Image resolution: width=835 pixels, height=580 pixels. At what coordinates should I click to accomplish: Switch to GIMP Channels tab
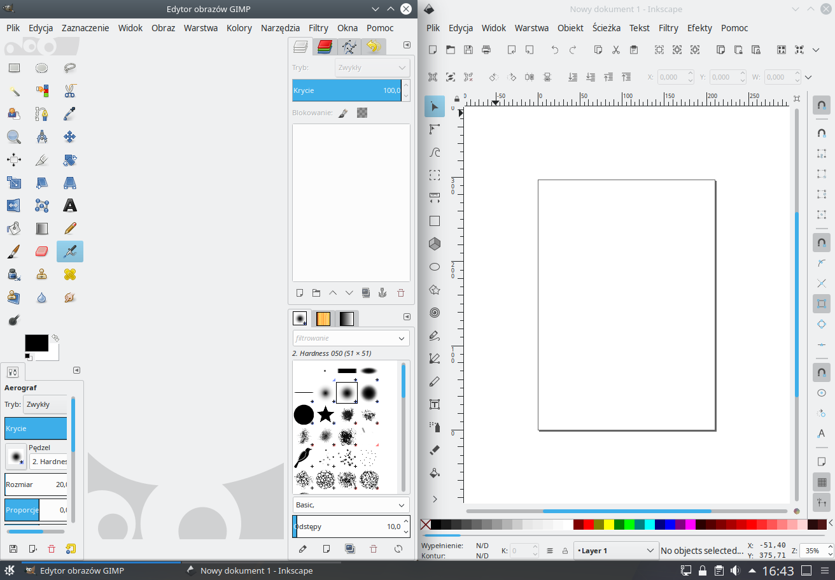pyautogui.click(x=325, y=46)
